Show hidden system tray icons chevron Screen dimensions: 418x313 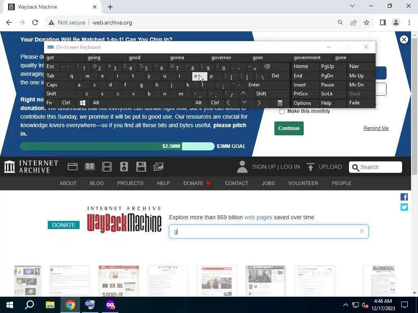(x=345, y=305)
